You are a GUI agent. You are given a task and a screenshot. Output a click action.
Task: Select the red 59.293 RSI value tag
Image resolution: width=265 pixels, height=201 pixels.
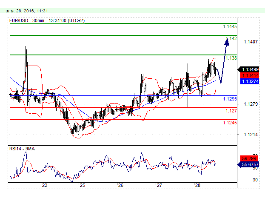[x=248, y=158]
